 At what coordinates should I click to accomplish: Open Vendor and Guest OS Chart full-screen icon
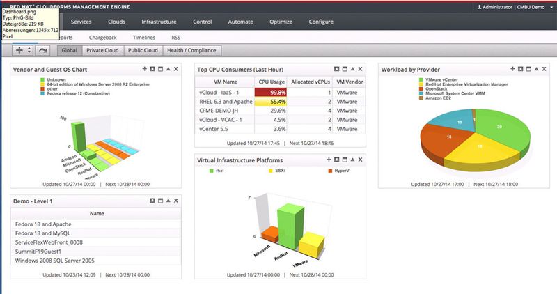coord(152,69)
